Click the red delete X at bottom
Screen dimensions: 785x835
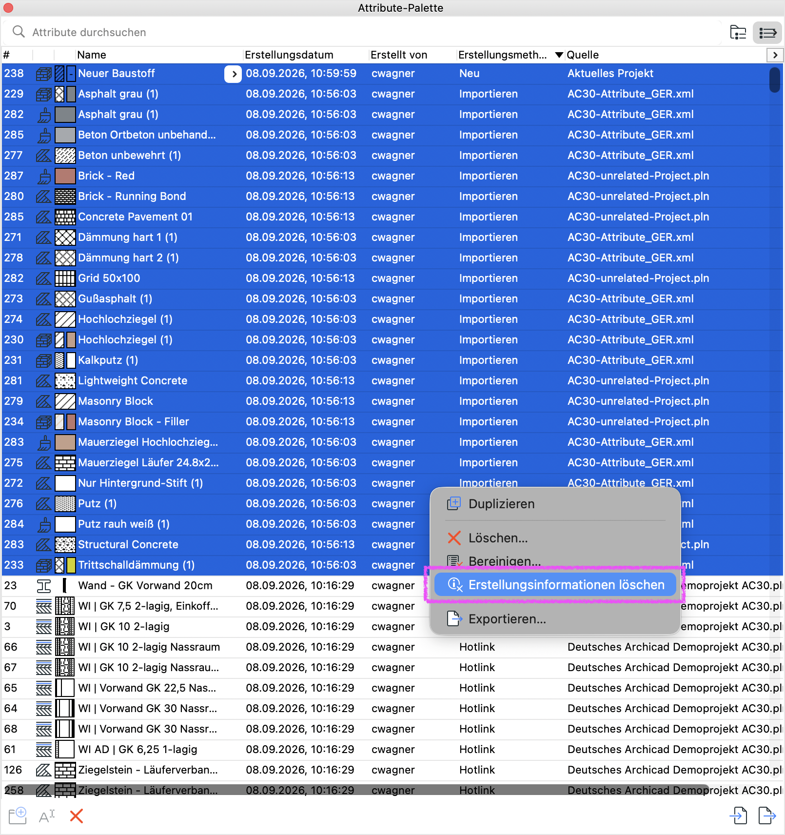(x=76, y=815)
